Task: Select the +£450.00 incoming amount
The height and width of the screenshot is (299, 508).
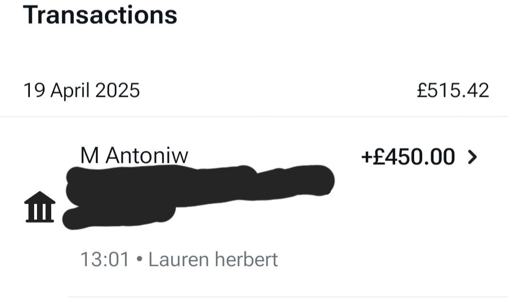Action: tap(408, 157)
